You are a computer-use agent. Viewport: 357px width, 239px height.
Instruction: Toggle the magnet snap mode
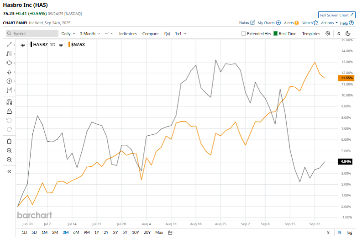coord(9,102)
